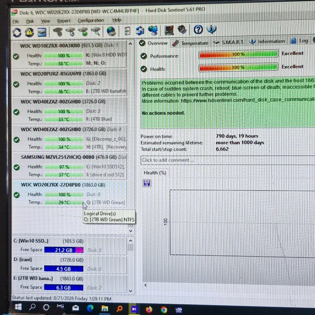Click the '790 days, 19 hours' power on value

tap(237, 136)
